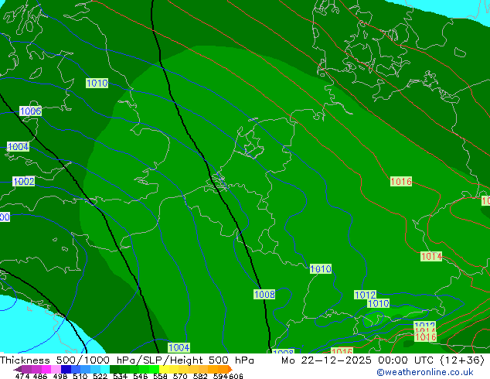Click the 1004 label on the left edge
The height and width of the screenshot is (379, 490).
coord(18,147)
